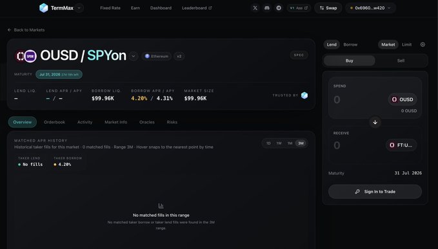Select Market order type
The width and height of the screenshot is (438, 249).
click(388, 44)
